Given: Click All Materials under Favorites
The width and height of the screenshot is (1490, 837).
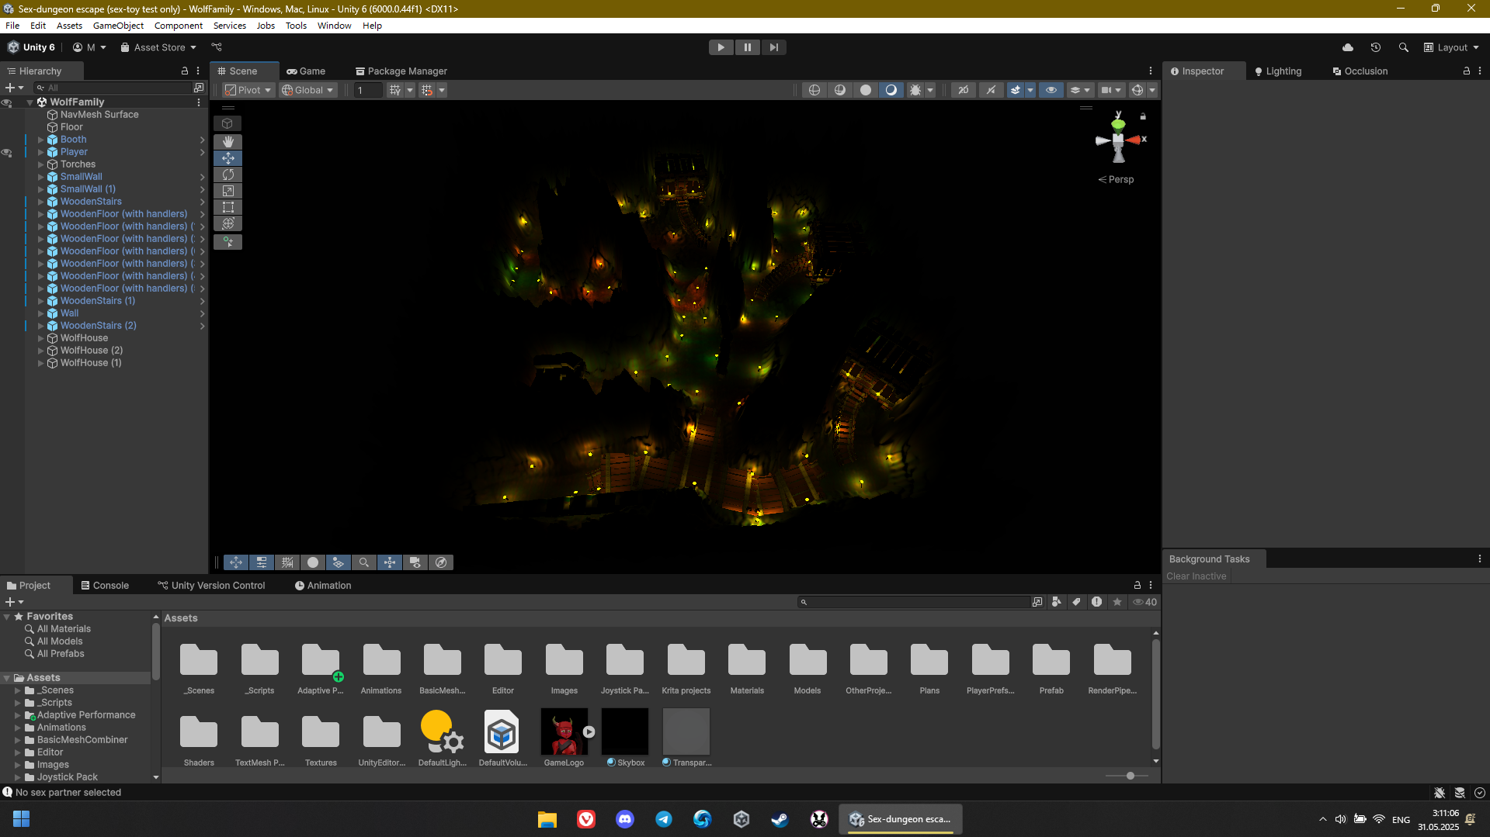Looking at the screenshot, I should [64, 629].
